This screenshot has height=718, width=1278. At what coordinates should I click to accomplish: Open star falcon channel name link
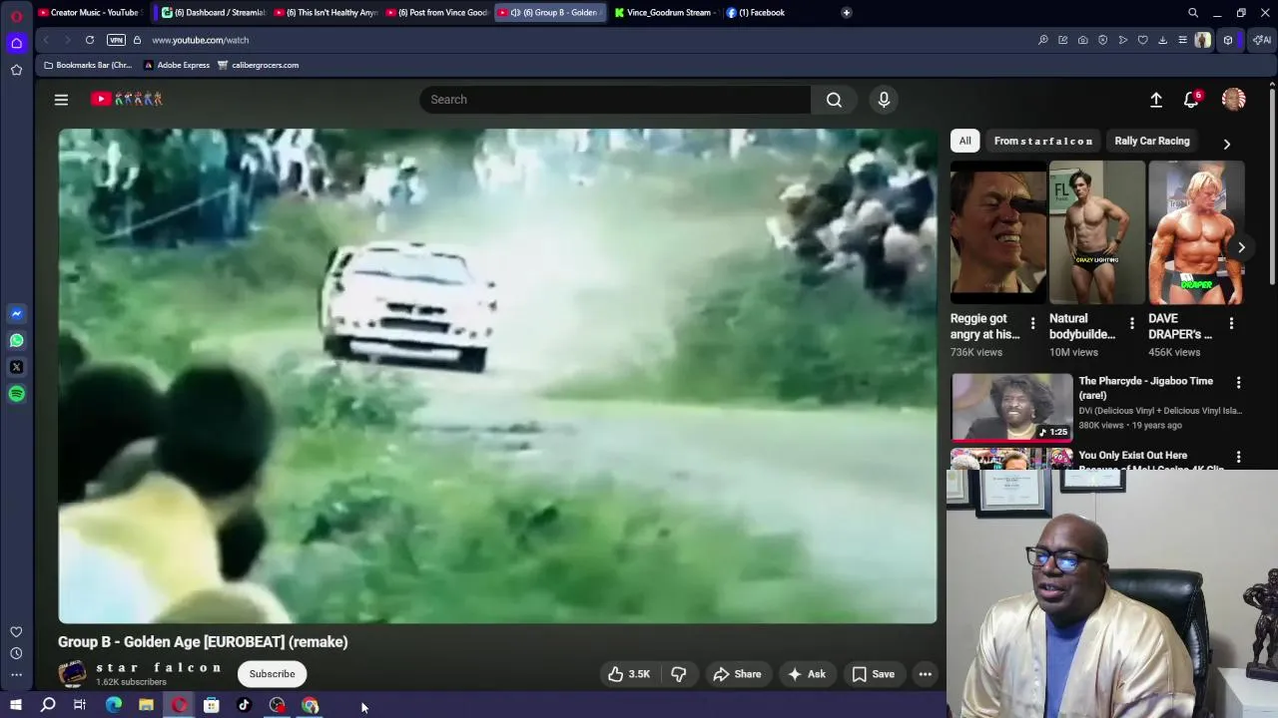(x=159, y=667)
